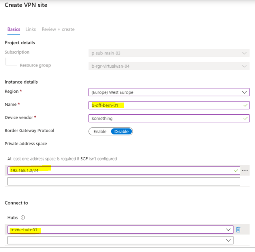Expand the Resource group dropdown
This screenshot has height=252, width=255.
pos(244,66)
